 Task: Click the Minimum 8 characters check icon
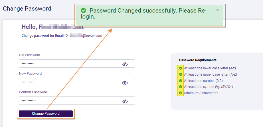coord(181,93)
